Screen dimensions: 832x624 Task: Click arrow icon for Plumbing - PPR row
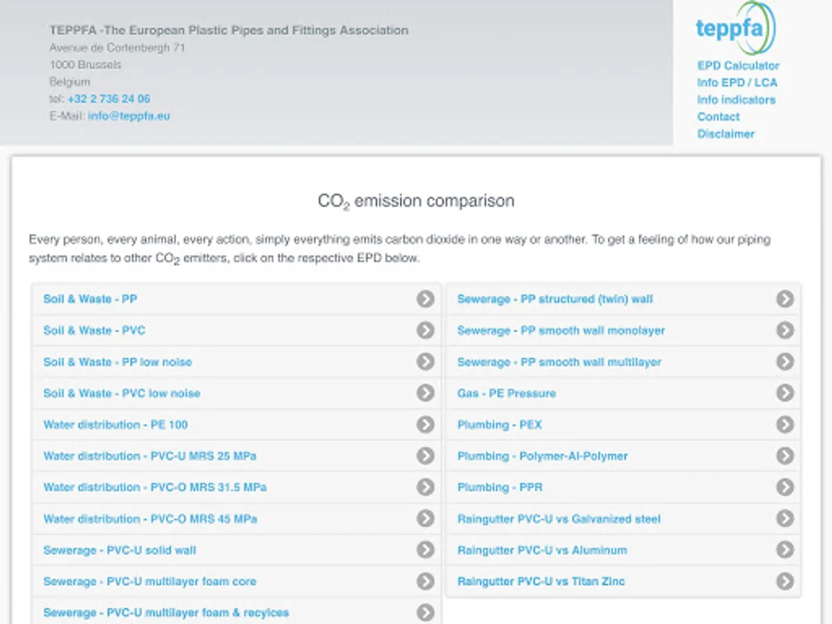pyautogui.click(x=784, y=487)
